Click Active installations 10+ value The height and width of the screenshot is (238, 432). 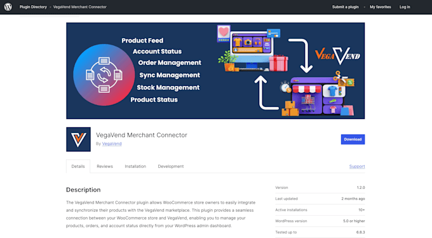(x=361, y=210)
